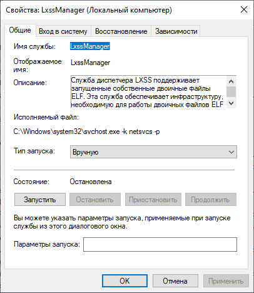
Task: Select the highlighted service name LxssManager
Action: point(90,46)
